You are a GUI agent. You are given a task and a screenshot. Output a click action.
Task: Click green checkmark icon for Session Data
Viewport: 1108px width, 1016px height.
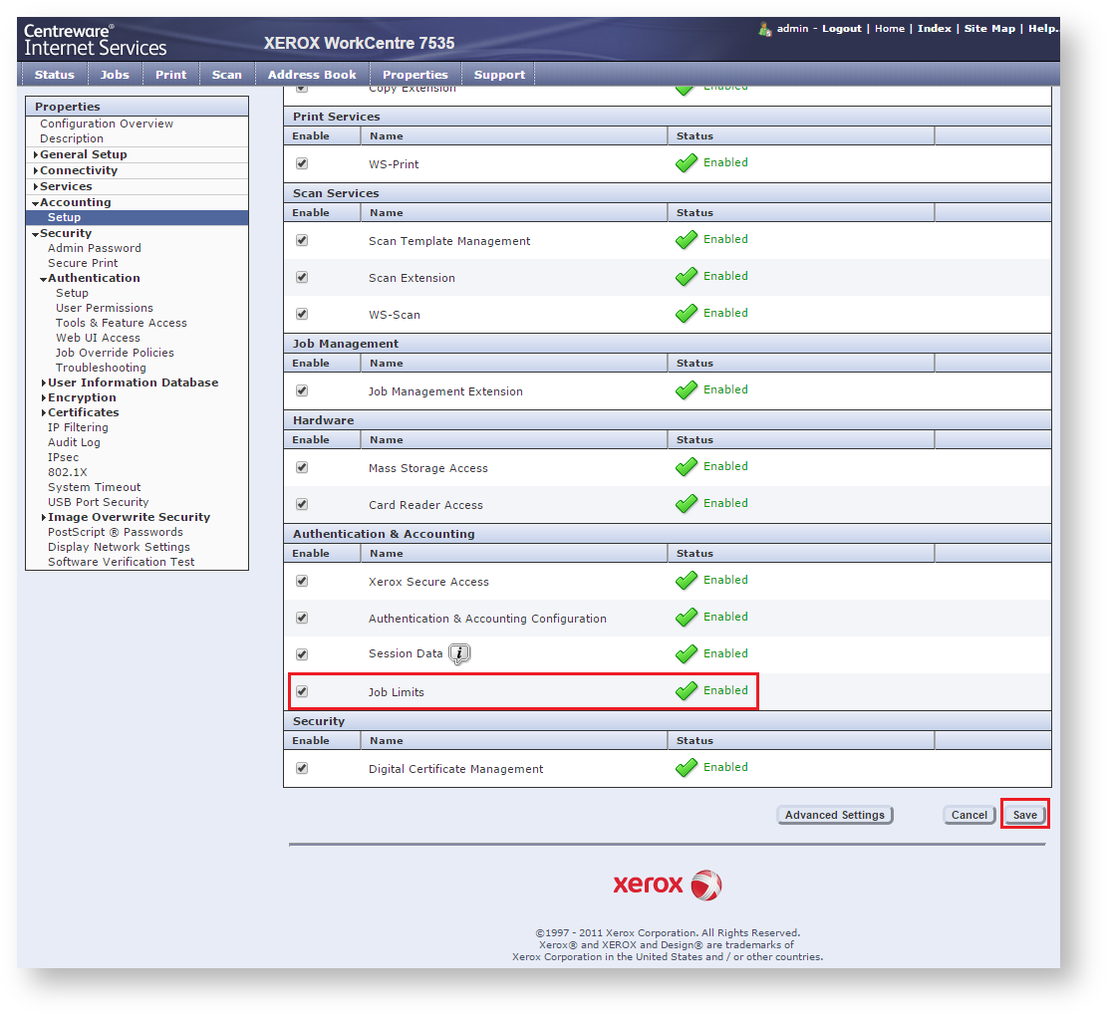[687, 654]
